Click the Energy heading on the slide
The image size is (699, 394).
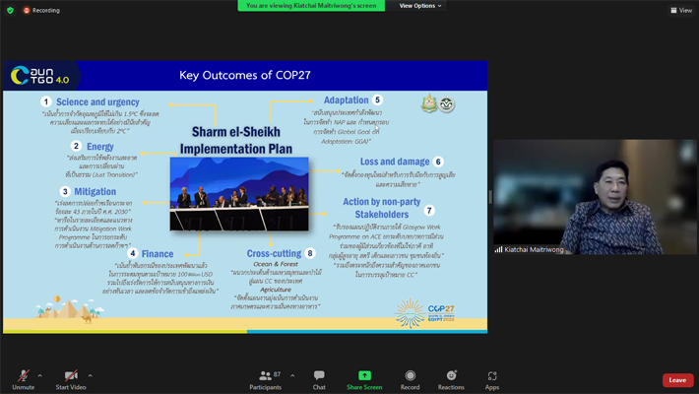[100, 147]
